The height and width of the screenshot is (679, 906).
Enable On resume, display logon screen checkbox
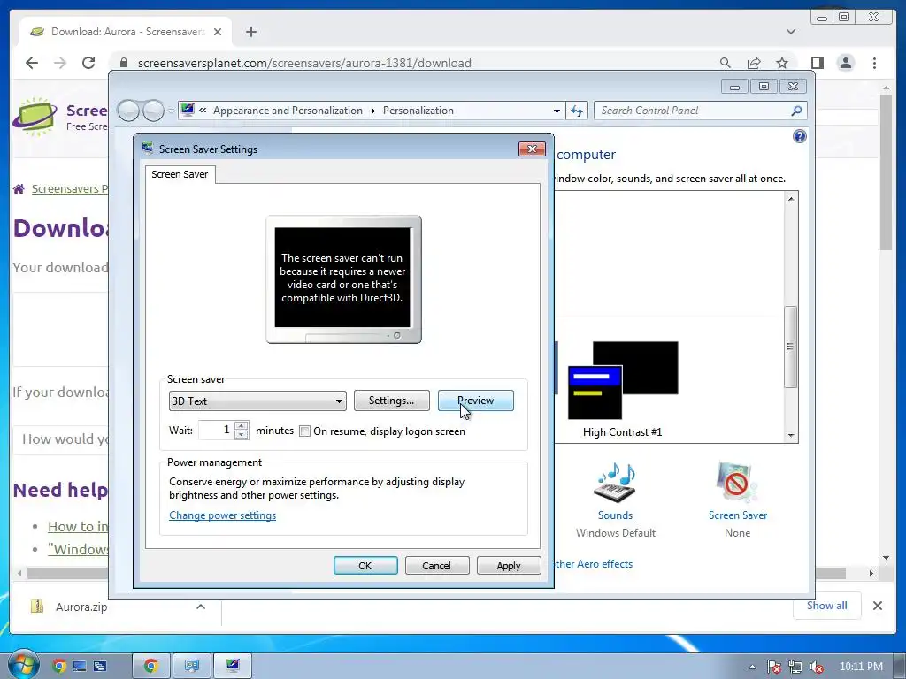coord(305,431)
